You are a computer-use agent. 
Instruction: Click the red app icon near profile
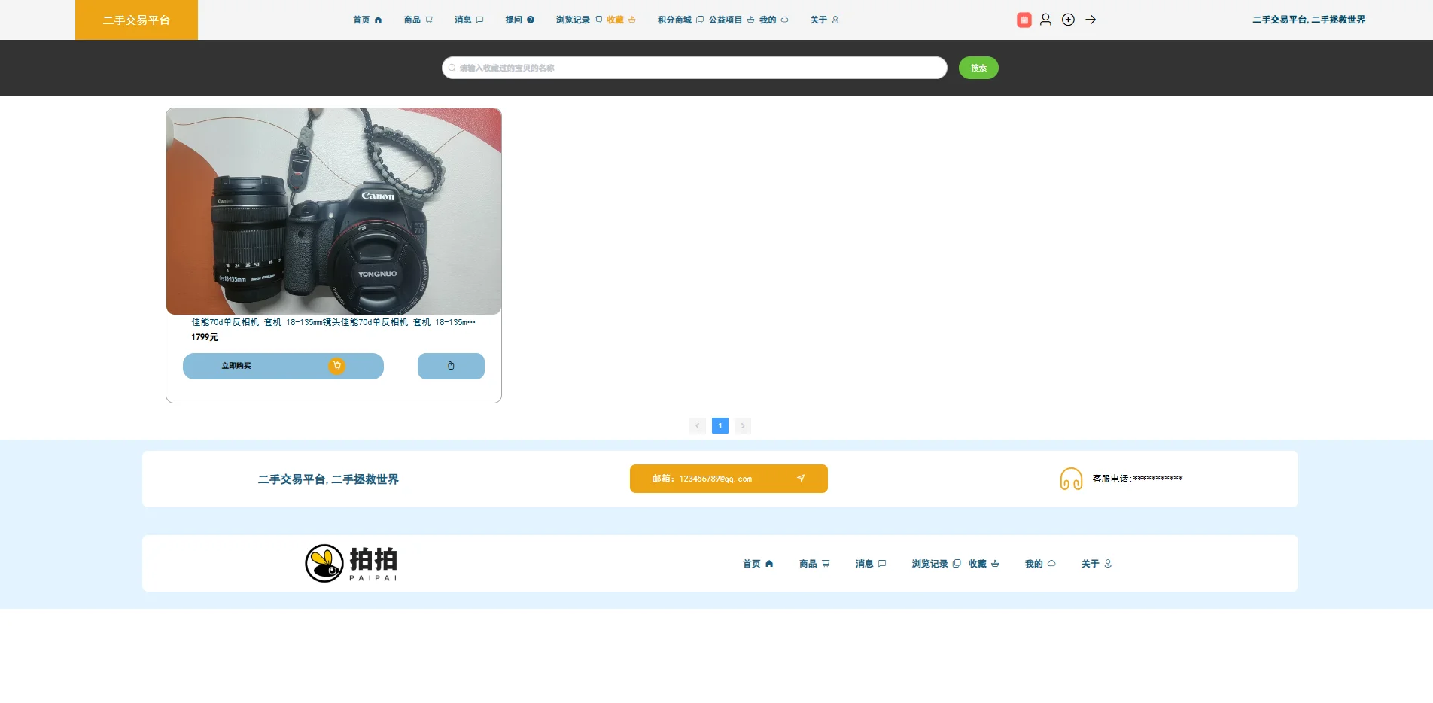click(1024, 20)
